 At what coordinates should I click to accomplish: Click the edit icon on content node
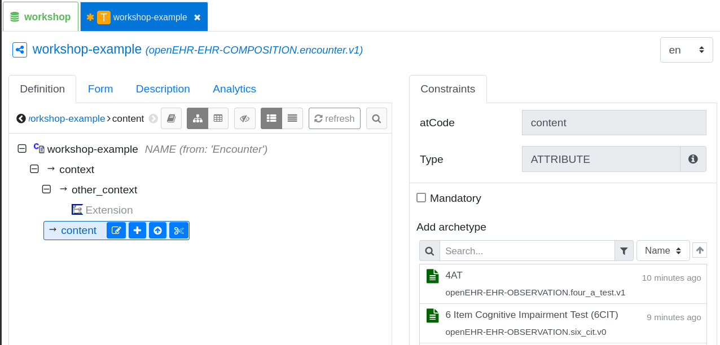pyautogui.click(x=116, y=231)
